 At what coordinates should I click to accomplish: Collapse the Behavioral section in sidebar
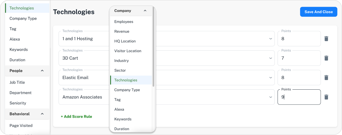pos(42,114)
